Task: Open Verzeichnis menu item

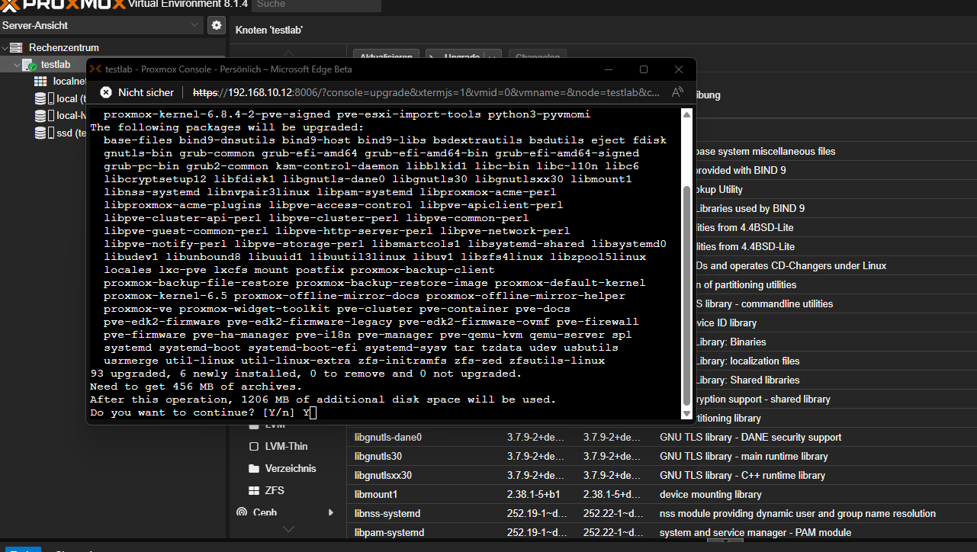Action: [291, 468]
